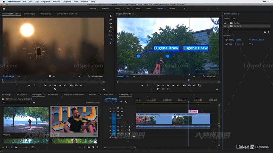273x153 pixels.
Task: Go to In point in Program monitor
Action: [158, 85]
